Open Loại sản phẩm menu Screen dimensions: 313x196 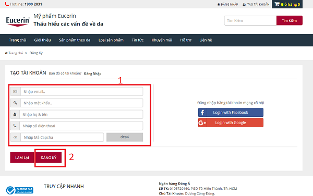pyautogui.click(x=111, y=40)
